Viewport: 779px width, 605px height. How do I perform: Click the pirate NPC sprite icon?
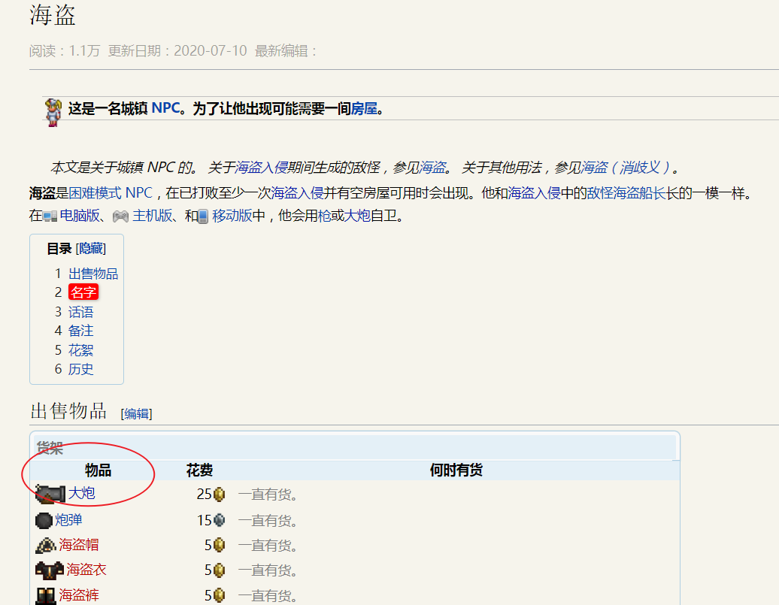(x=53, y=111)
